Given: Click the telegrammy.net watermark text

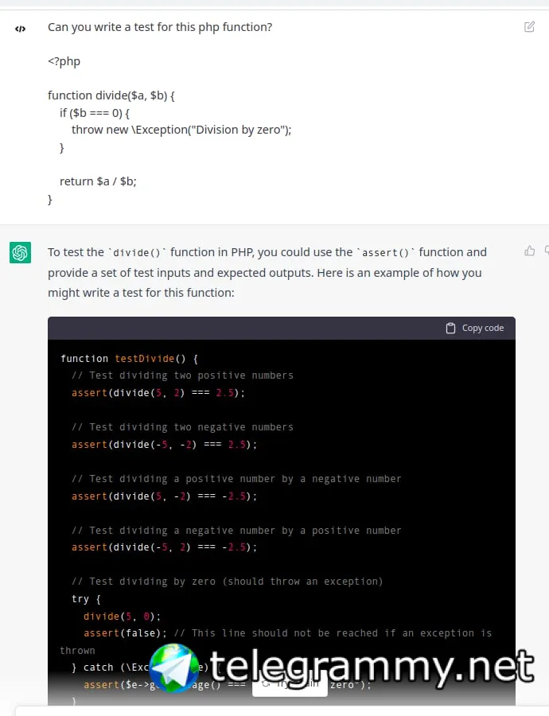Looking at the screenshot, I should [x=372, y=667].
